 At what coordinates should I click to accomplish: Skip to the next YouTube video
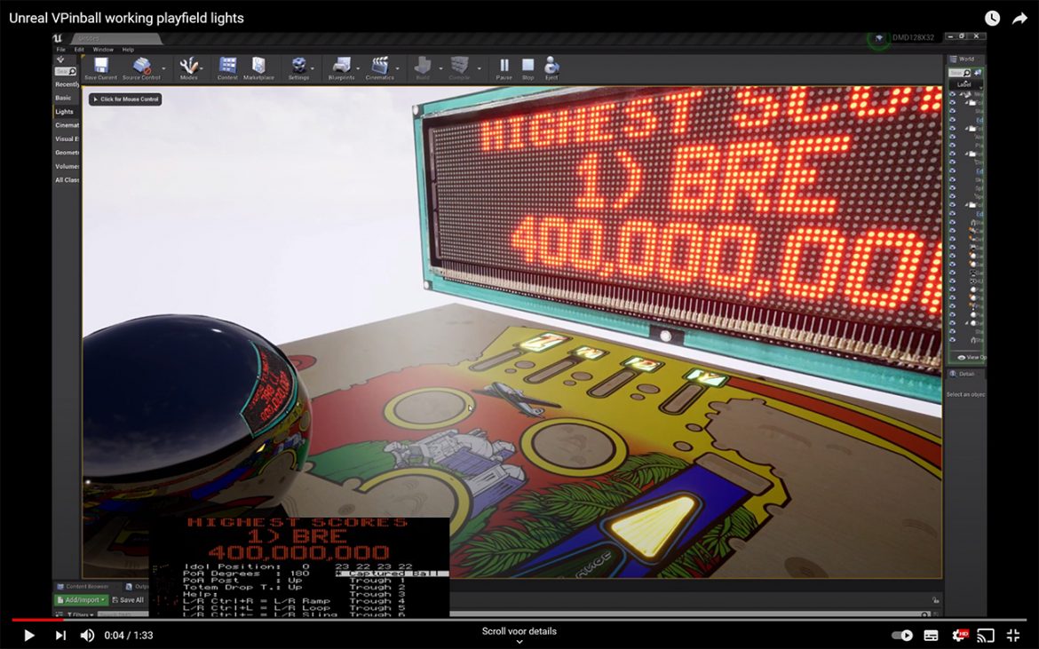point(60,635)
